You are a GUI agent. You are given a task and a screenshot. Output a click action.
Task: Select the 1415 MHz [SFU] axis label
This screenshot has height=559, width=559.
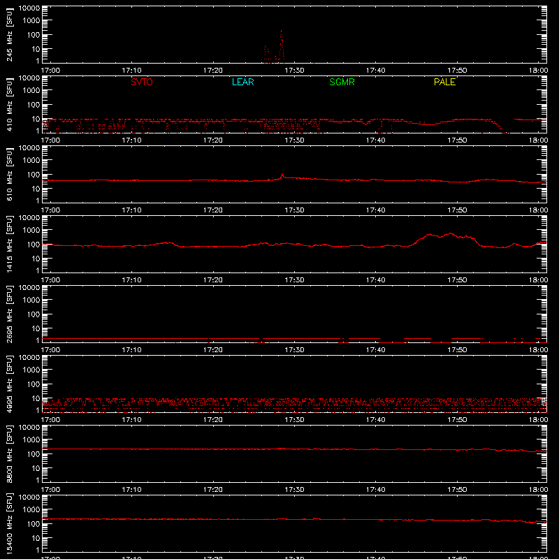click(10, 244)
